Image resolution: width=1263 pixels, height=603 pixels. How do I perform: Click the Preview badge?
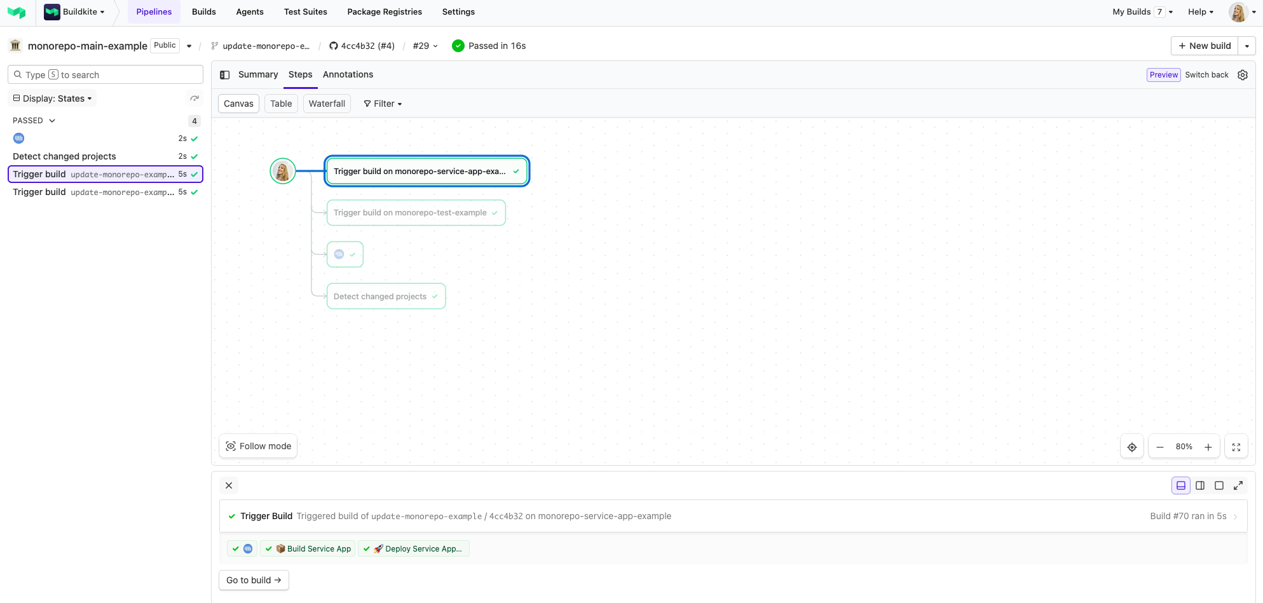click(x=1163, y=75)
